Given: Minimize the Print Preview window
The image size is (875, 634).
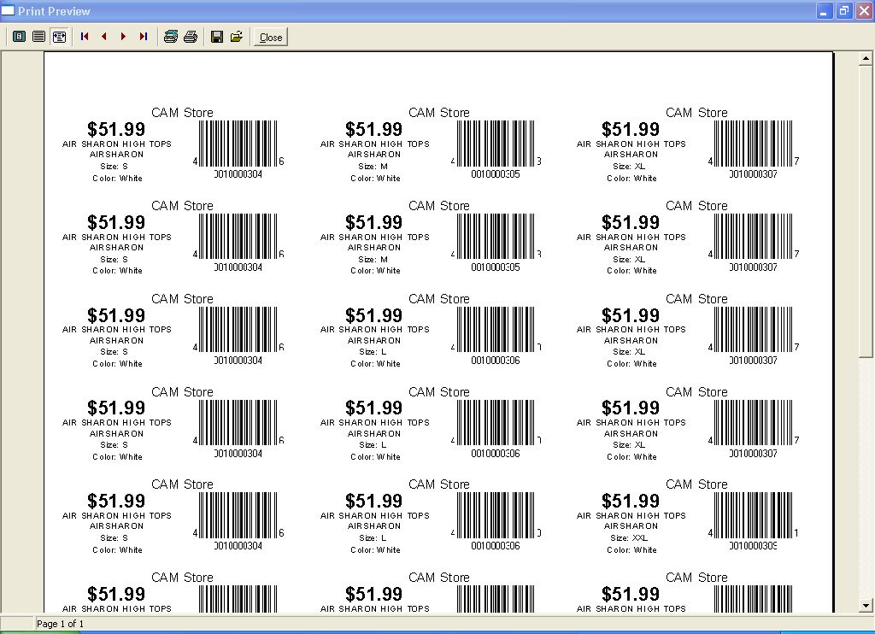Looking at the screenshot, I should tap(825, 11).
